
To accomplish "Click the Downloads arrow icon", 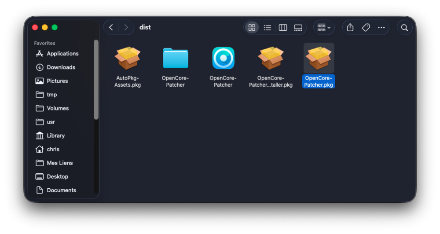I will (x=40, y=67).
